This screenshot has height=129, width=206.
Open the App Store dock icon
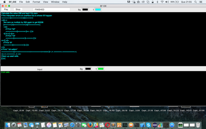click(x=172, y=125)
